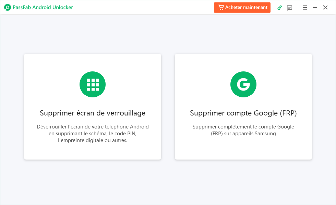Select Supprimer écran de verrouillage title
This screenshot has height=205, width=336.
(x=93, y=113)
